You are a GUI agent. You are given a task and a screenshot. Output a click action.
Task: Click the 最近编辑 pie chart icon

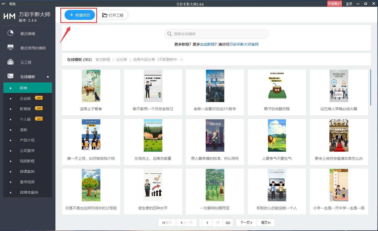pos(10,33)
